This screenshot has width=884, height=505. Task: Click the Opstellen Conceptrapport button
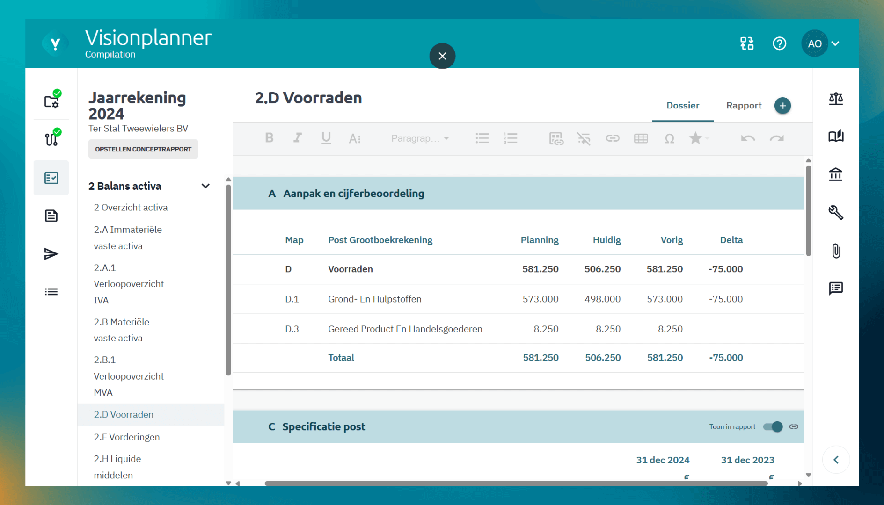143,149
